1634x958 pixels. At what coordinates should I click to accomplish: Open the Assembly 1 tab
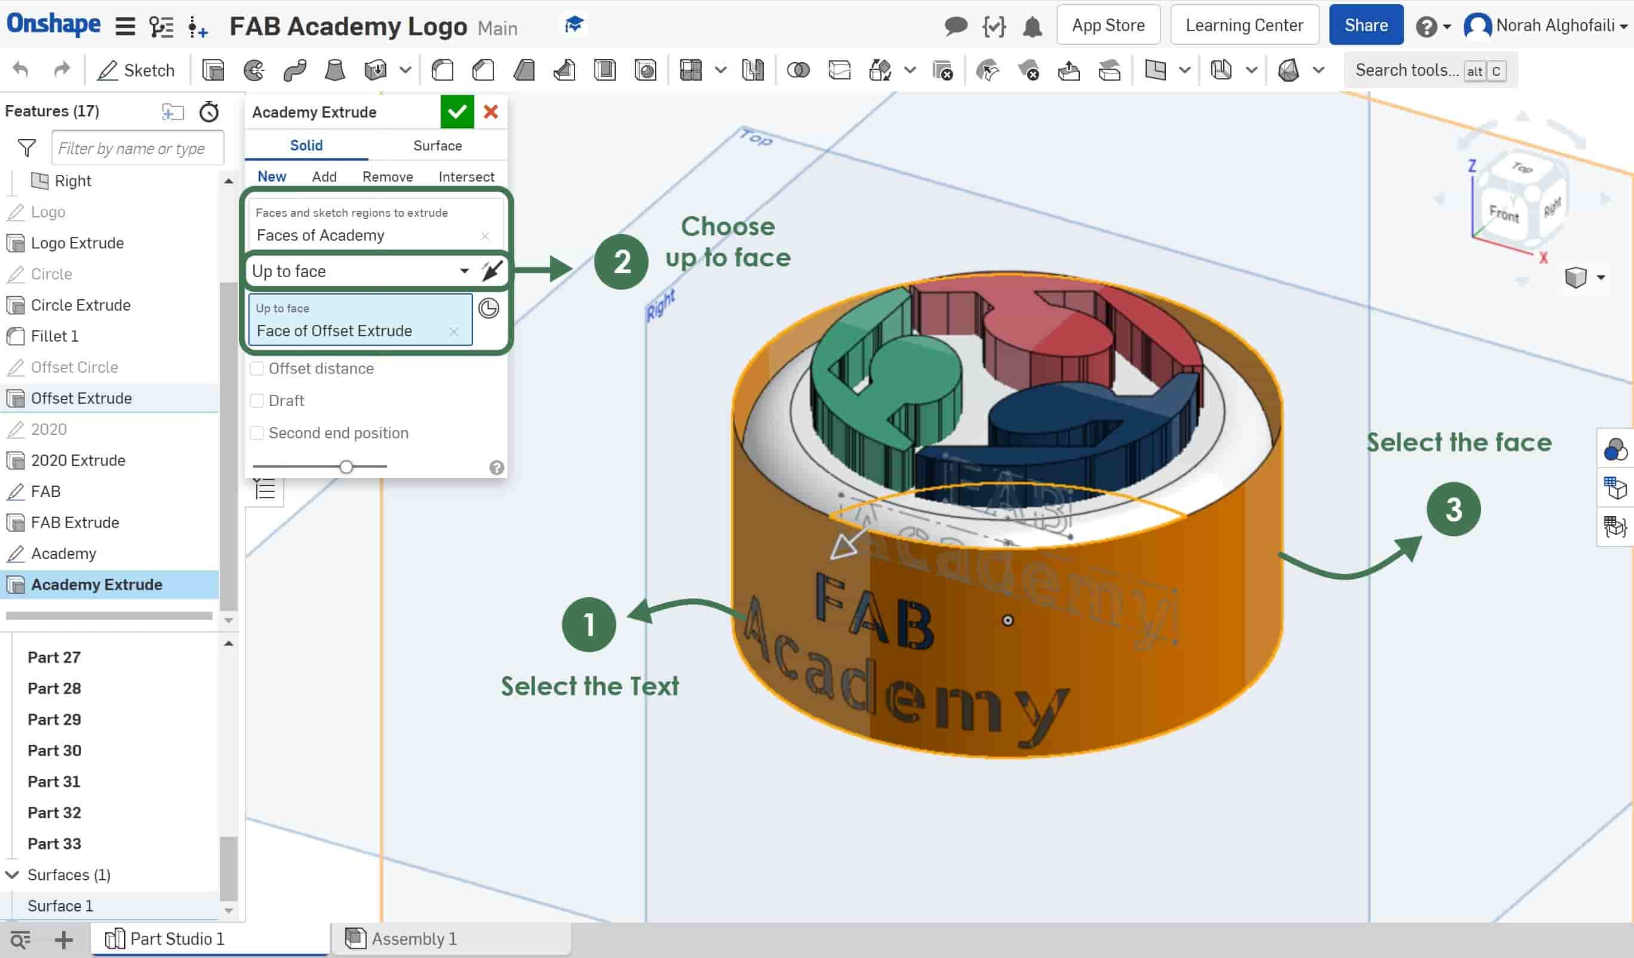click(x=451, y=938)
